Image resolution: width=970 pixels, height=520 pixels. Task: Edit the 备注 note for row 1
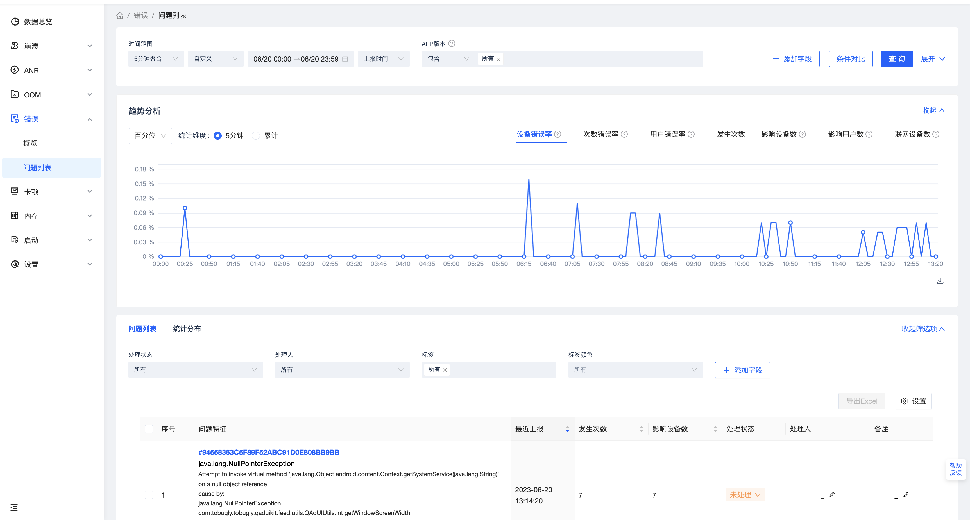906,495
